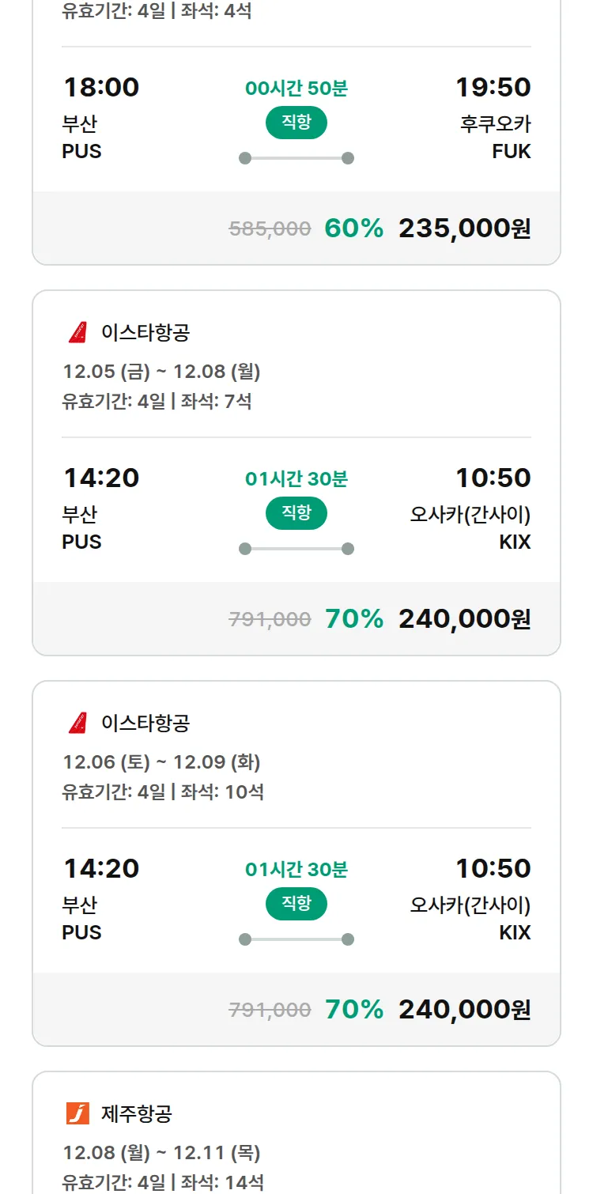Screen dimensions: 593x1194
Task: Click the 60% discount label
Action: (x=353, y=229)
